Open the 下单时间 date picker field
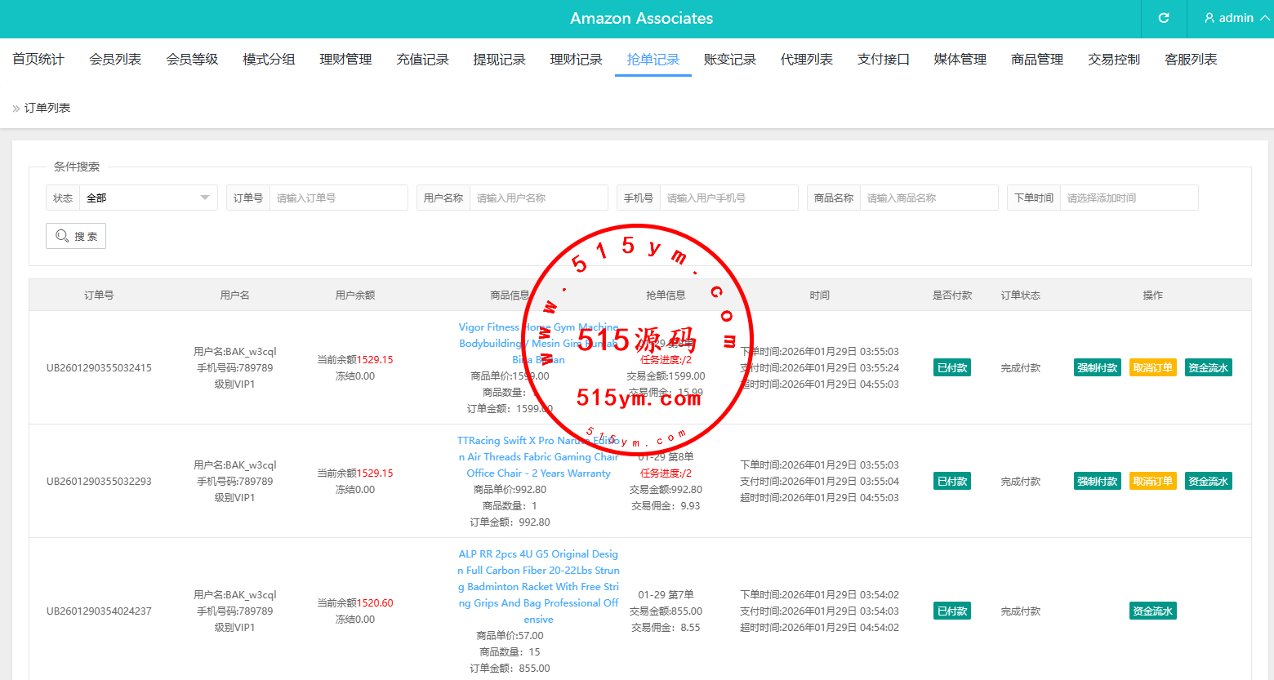The image size is (1274, 680). [x=1128, y=198]
